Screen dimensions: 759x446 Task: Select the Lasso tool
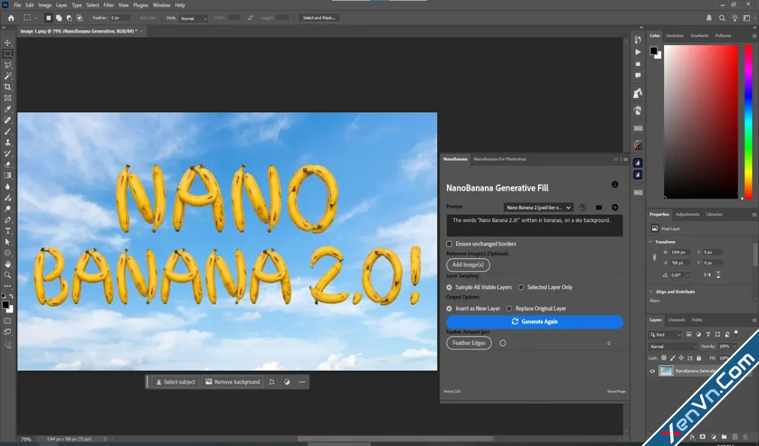click(8, 65)
